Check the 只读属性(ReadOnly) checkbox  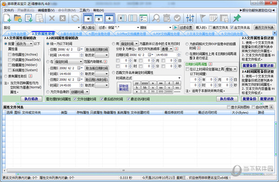pyautogui.click(x=10, y=60)
